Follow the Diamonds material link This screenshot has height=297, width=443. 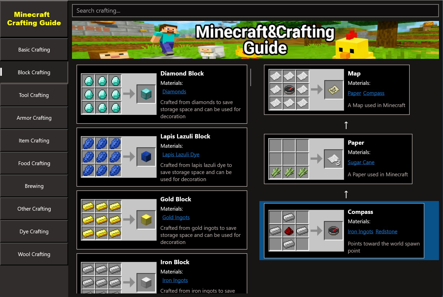coord(174,92)
